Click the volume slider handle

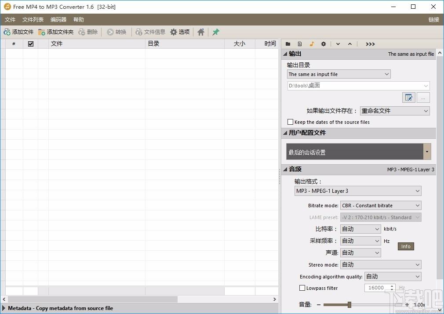[x=349, y=305]
